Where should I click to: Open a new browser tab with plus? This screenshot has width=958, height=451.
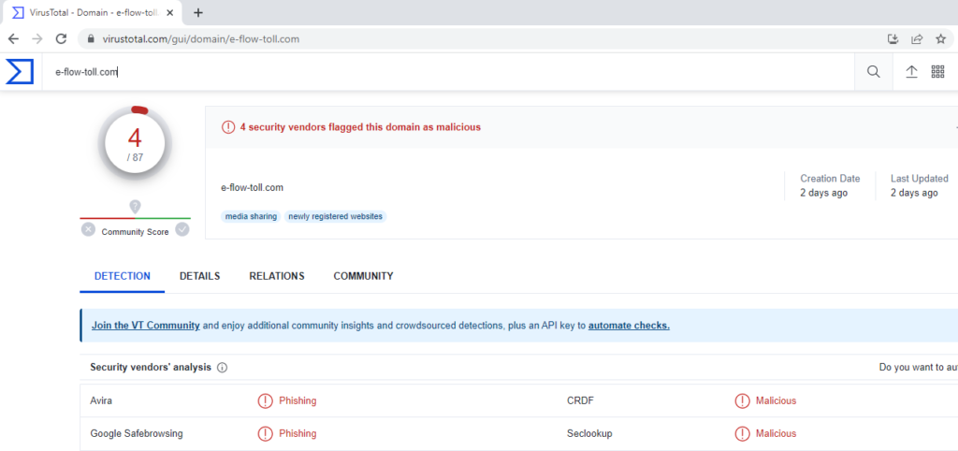point(198,13)
